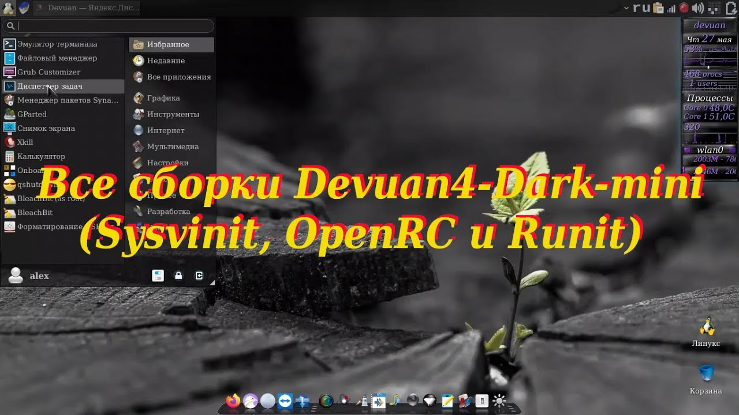This screenshot has width=739, height=415.
Task: Open BleachBit cleaner
Action: (x=62, y=212)
